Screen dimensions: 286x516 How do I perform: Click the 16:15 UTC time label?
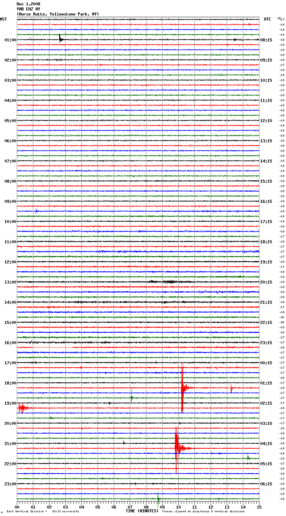(266, 201)
